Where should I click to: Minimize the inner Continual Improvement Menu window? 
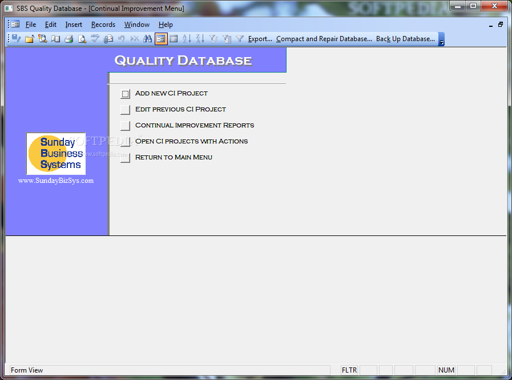coord(490,25)
